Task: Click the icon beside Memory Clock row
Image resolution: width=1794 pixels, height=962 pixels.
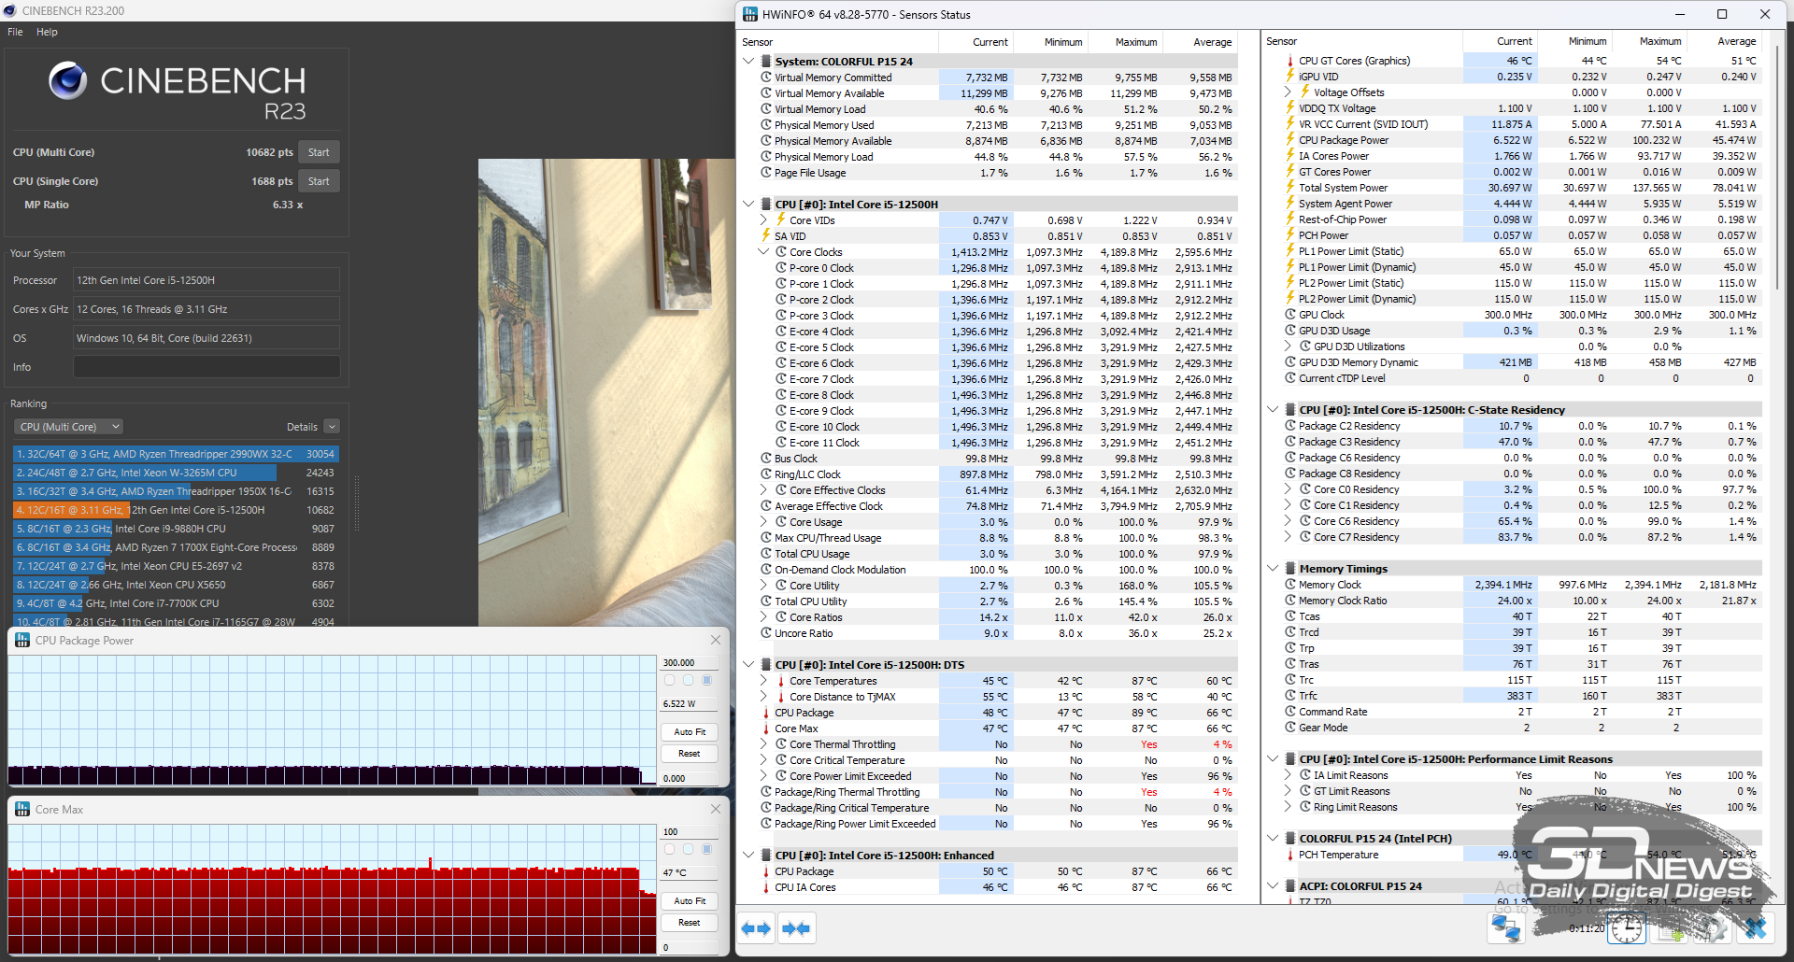Action: click(1290, 585)
